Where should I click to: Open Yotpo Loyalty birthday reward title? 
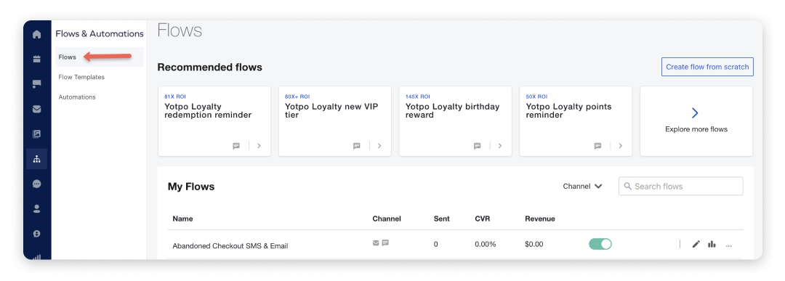[453, 111]
